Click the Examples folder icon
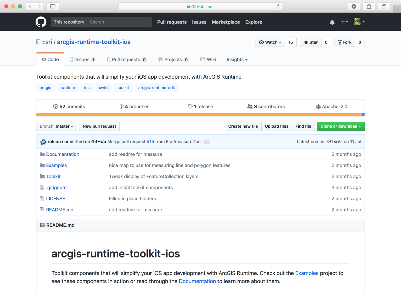Screen dimensions: 401x292 tap(42, 165)
